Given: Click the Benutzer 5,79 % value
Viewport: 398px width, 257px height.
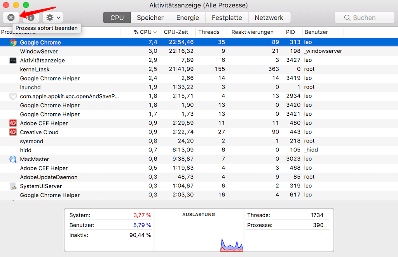Looking at the screenshot, I should point(142,225).
